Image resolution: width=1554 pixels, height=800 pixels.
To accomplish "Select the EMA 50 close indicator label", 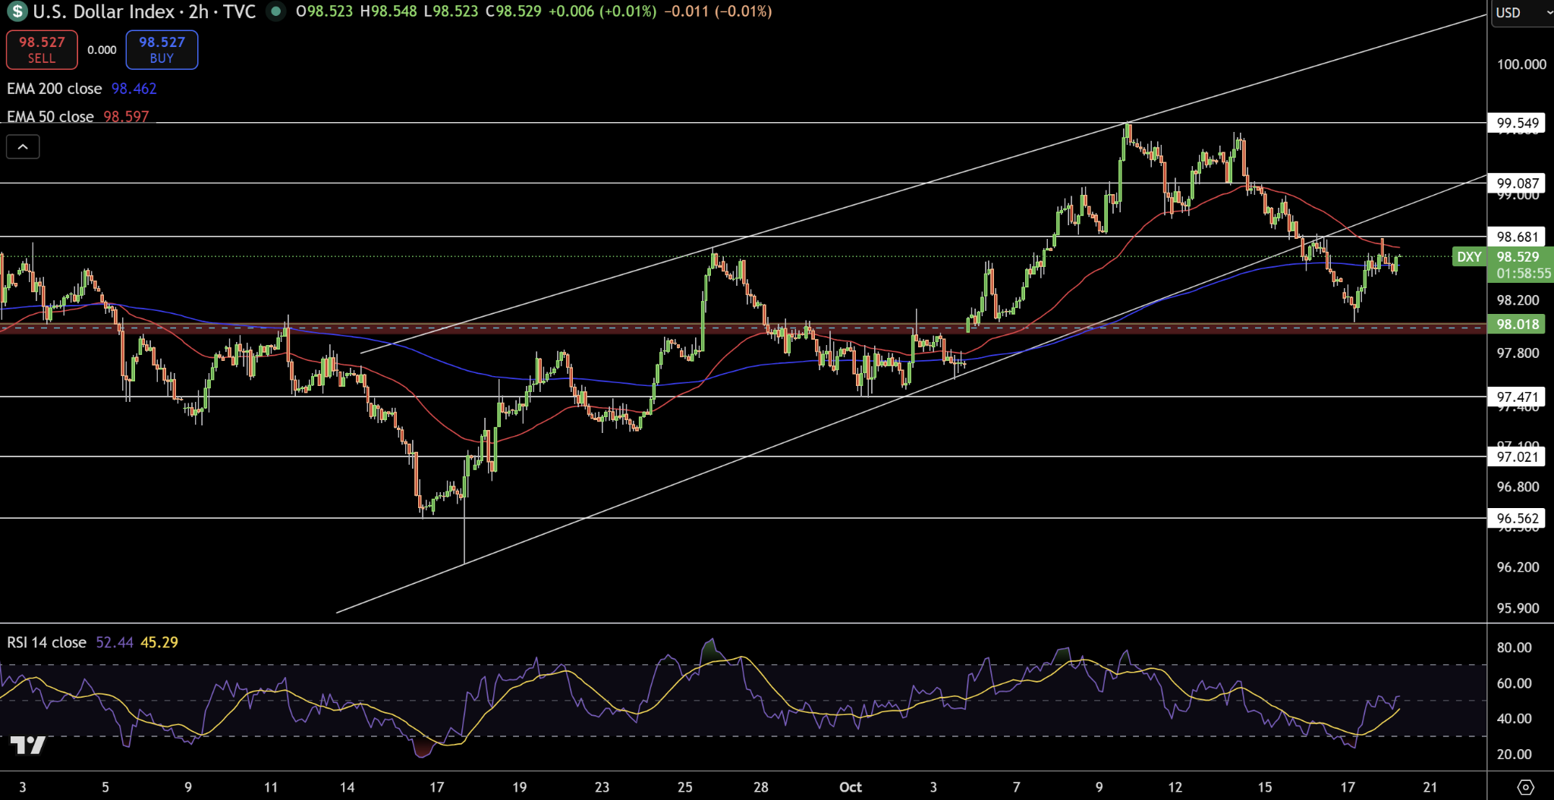I will coord(50,117).
